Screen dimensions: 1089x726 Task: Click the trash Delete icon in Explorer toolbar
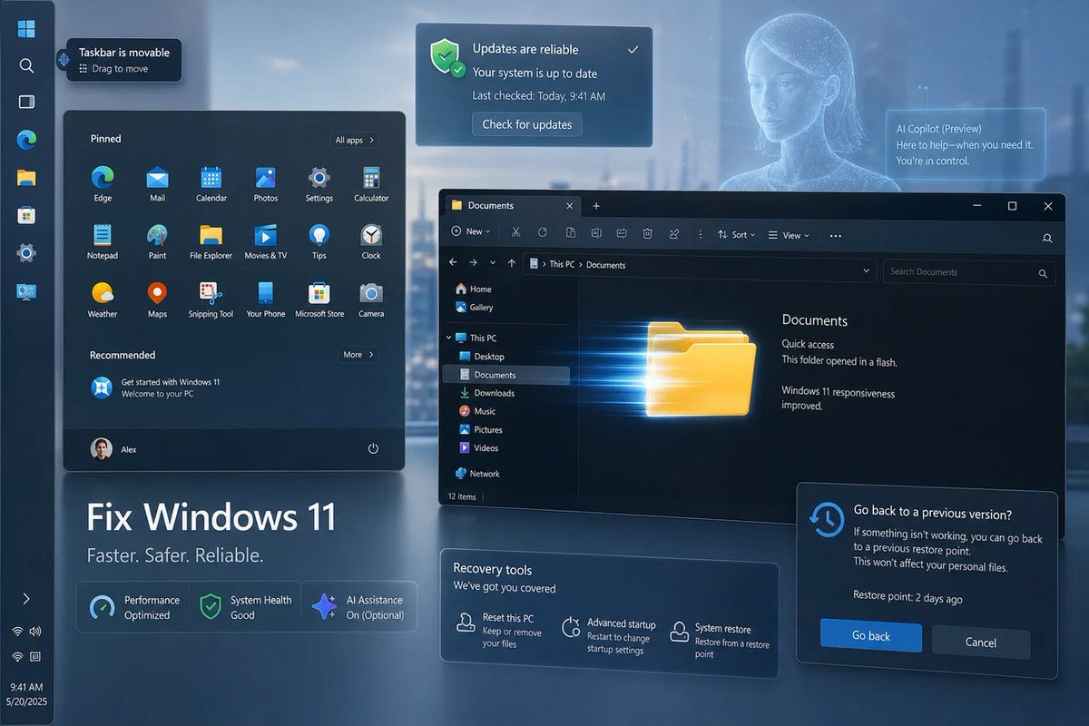[647, 233]
